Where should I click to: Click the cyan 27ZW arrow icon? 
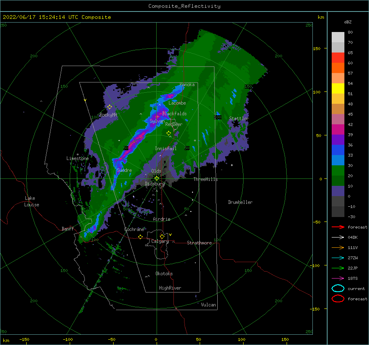(338, 258)
